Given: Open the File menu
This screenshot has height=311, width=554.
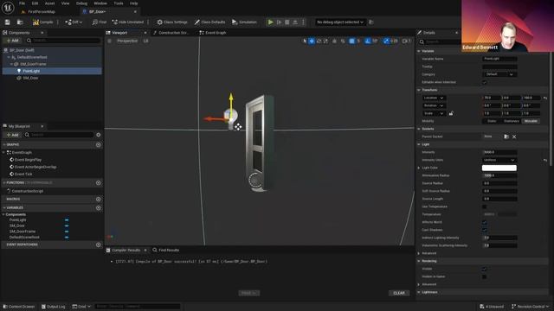Looking at the screenshot, I should [x=22, y=3].
